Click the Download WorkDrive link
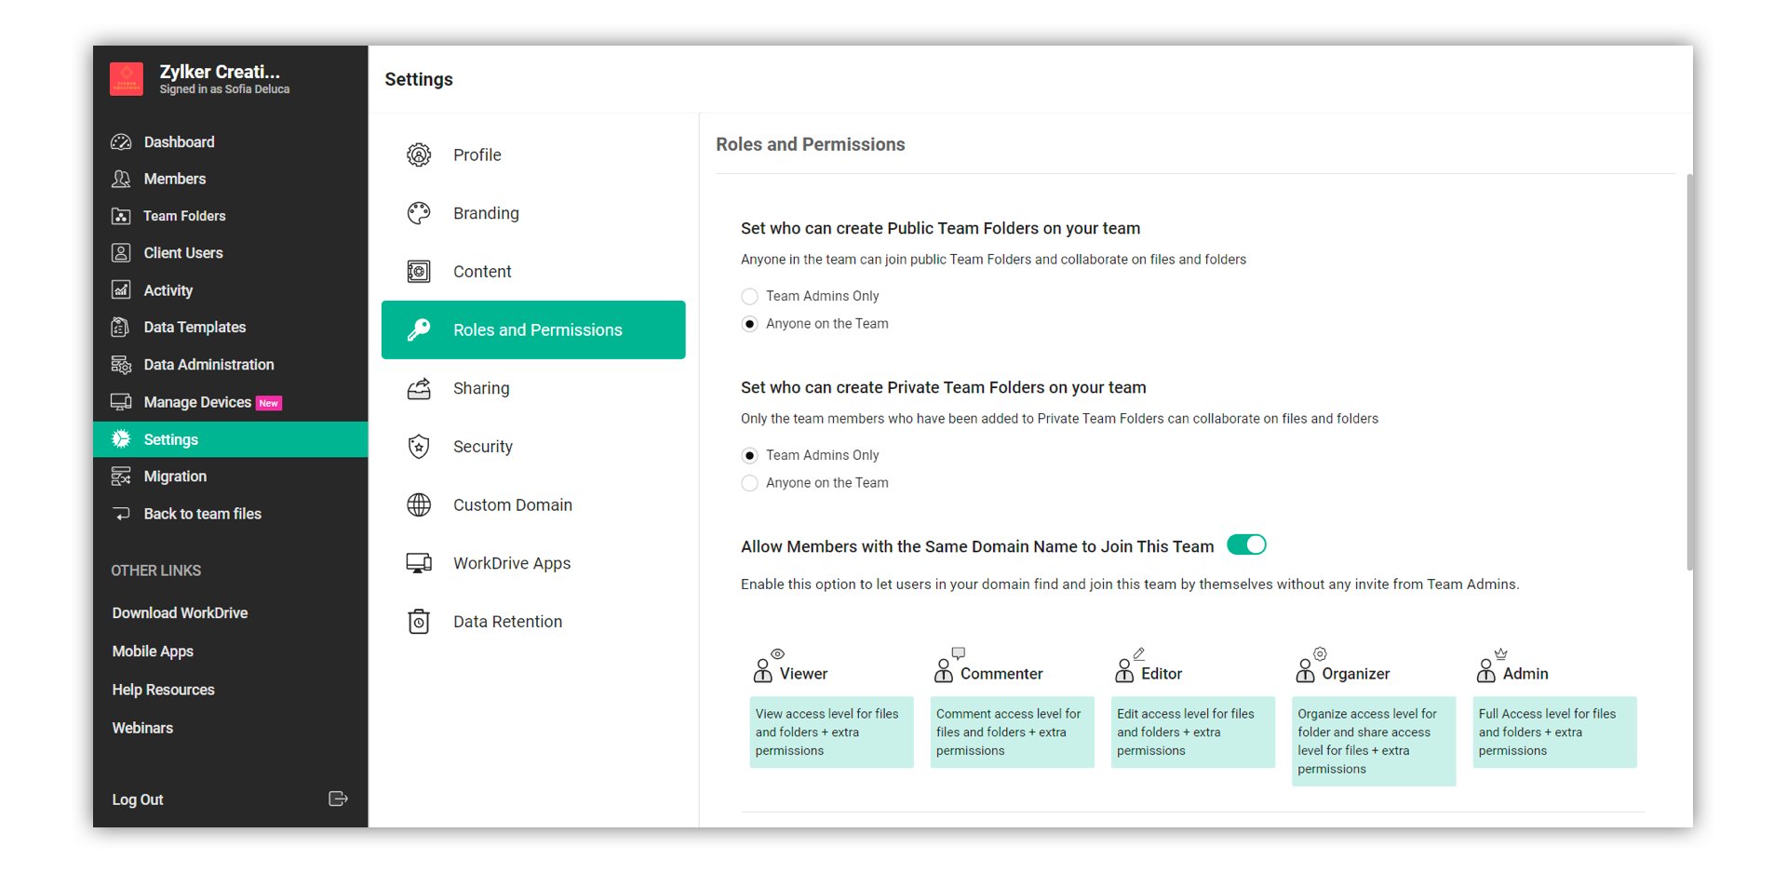 [x=180, y=612]
